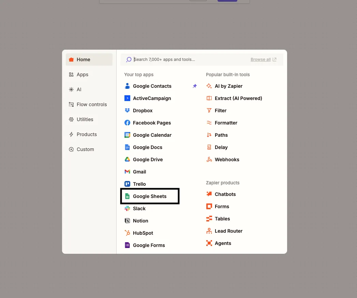
Task: Click the pin icon beside Google Contacts
Action: point(195,86)
